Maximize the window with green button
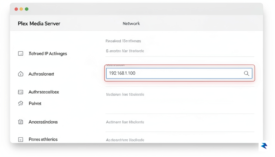Viewport: 275px width, 157px height. point(27,9)
